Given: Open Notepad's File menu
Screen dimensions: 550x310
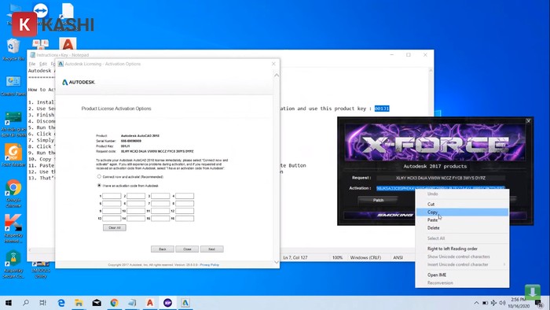Looking at the screenshot, I should (32, 64).
